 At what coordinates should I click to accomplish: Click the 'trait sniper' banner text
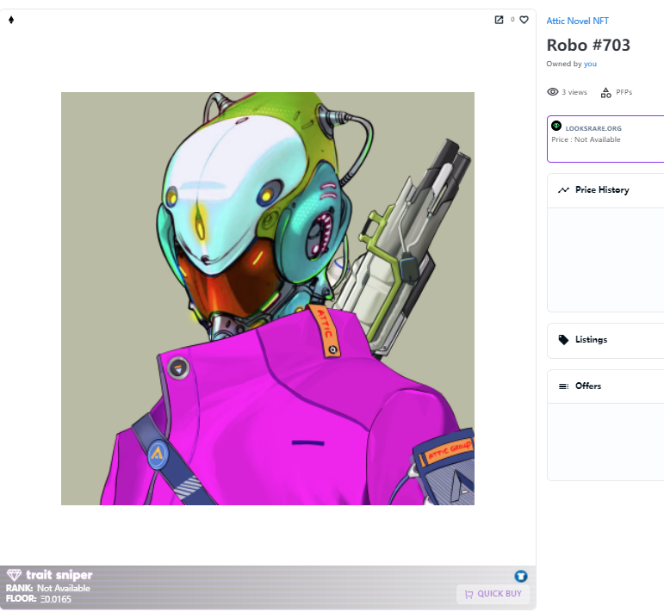pos(59,575)
